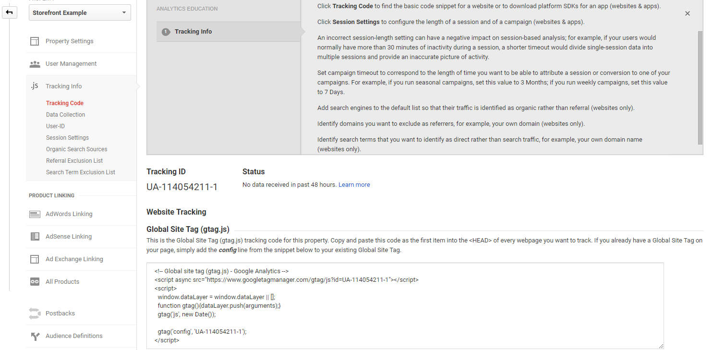
Task: Open Ad Exchange Linking
Action: tap(74, 259)
